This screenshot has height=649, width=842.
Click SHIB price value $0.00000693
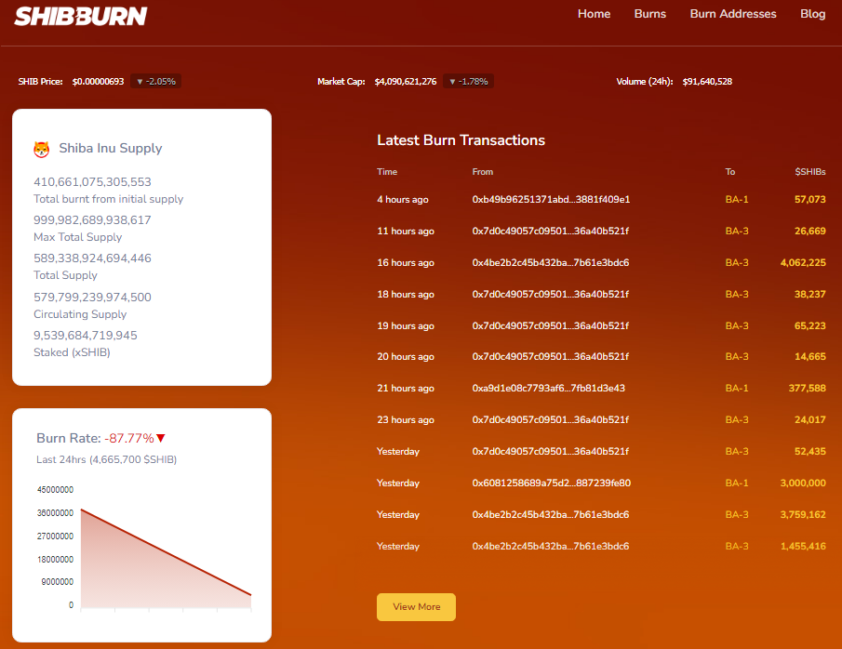99,82
